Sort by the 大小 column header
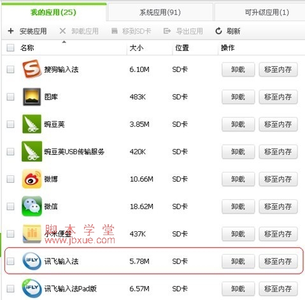Screen dimensions: 305x300 tap(136, 48)
